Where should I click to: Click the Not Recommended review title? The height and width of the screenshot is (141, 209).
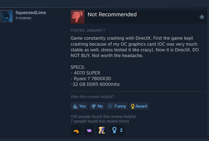tap(112, 14)
